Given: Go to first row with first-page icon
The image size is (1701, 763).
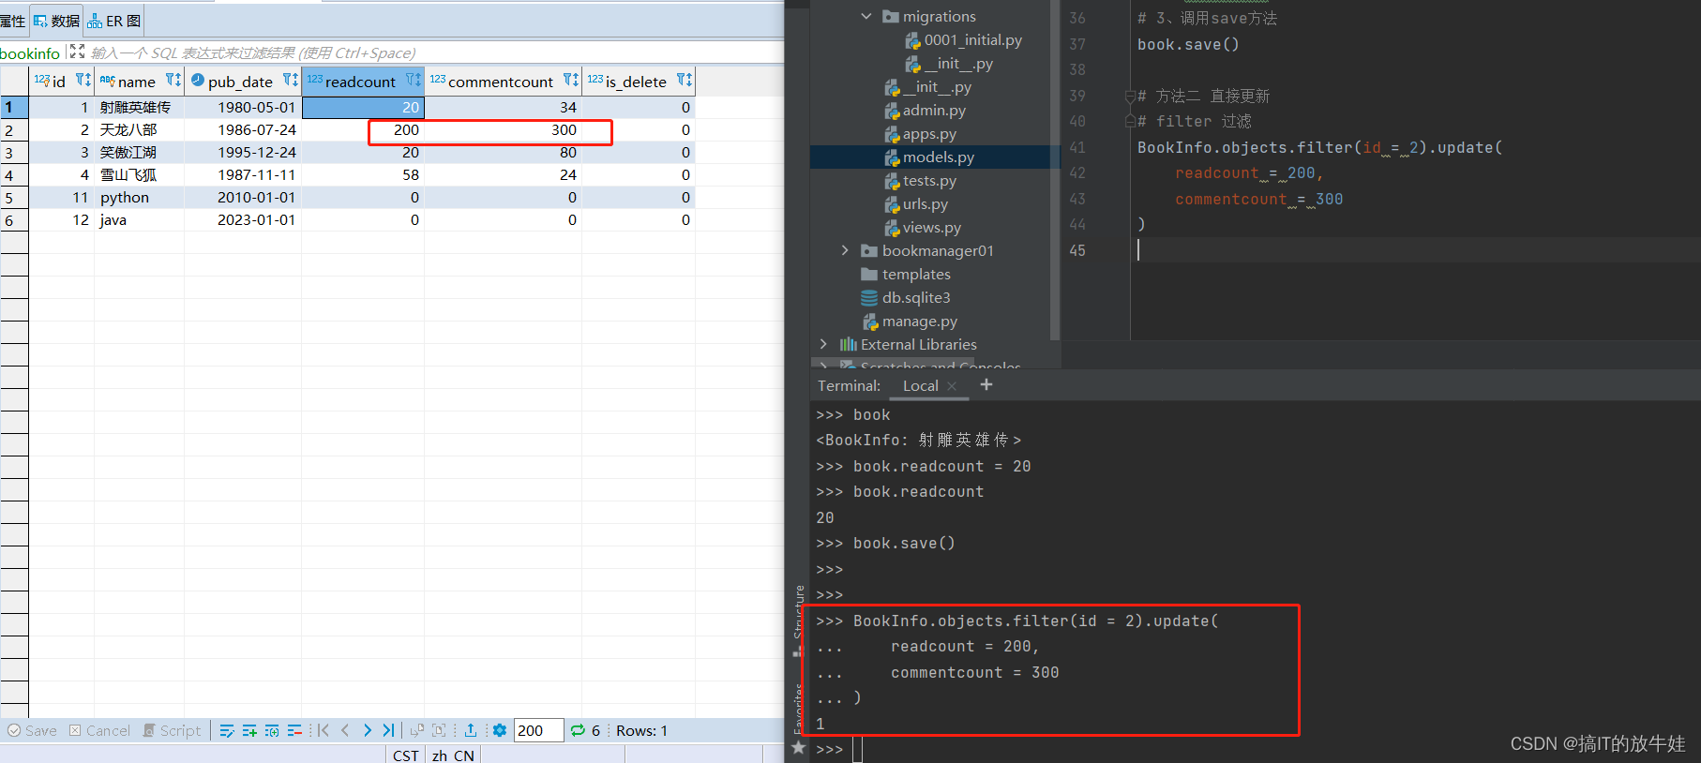Looking at the screenshot, I should pyautogui.click(x=324, y=730).
